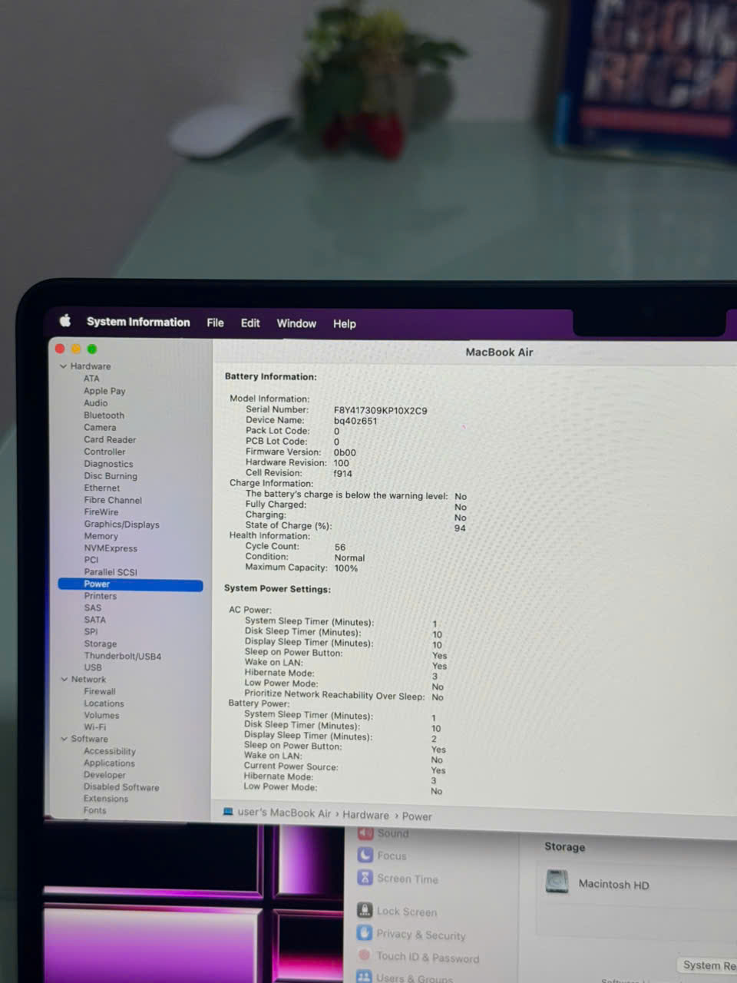Click the Macintosh HD drive icon
This screenshot has width=737, height=983.
[x=557, y=882]
